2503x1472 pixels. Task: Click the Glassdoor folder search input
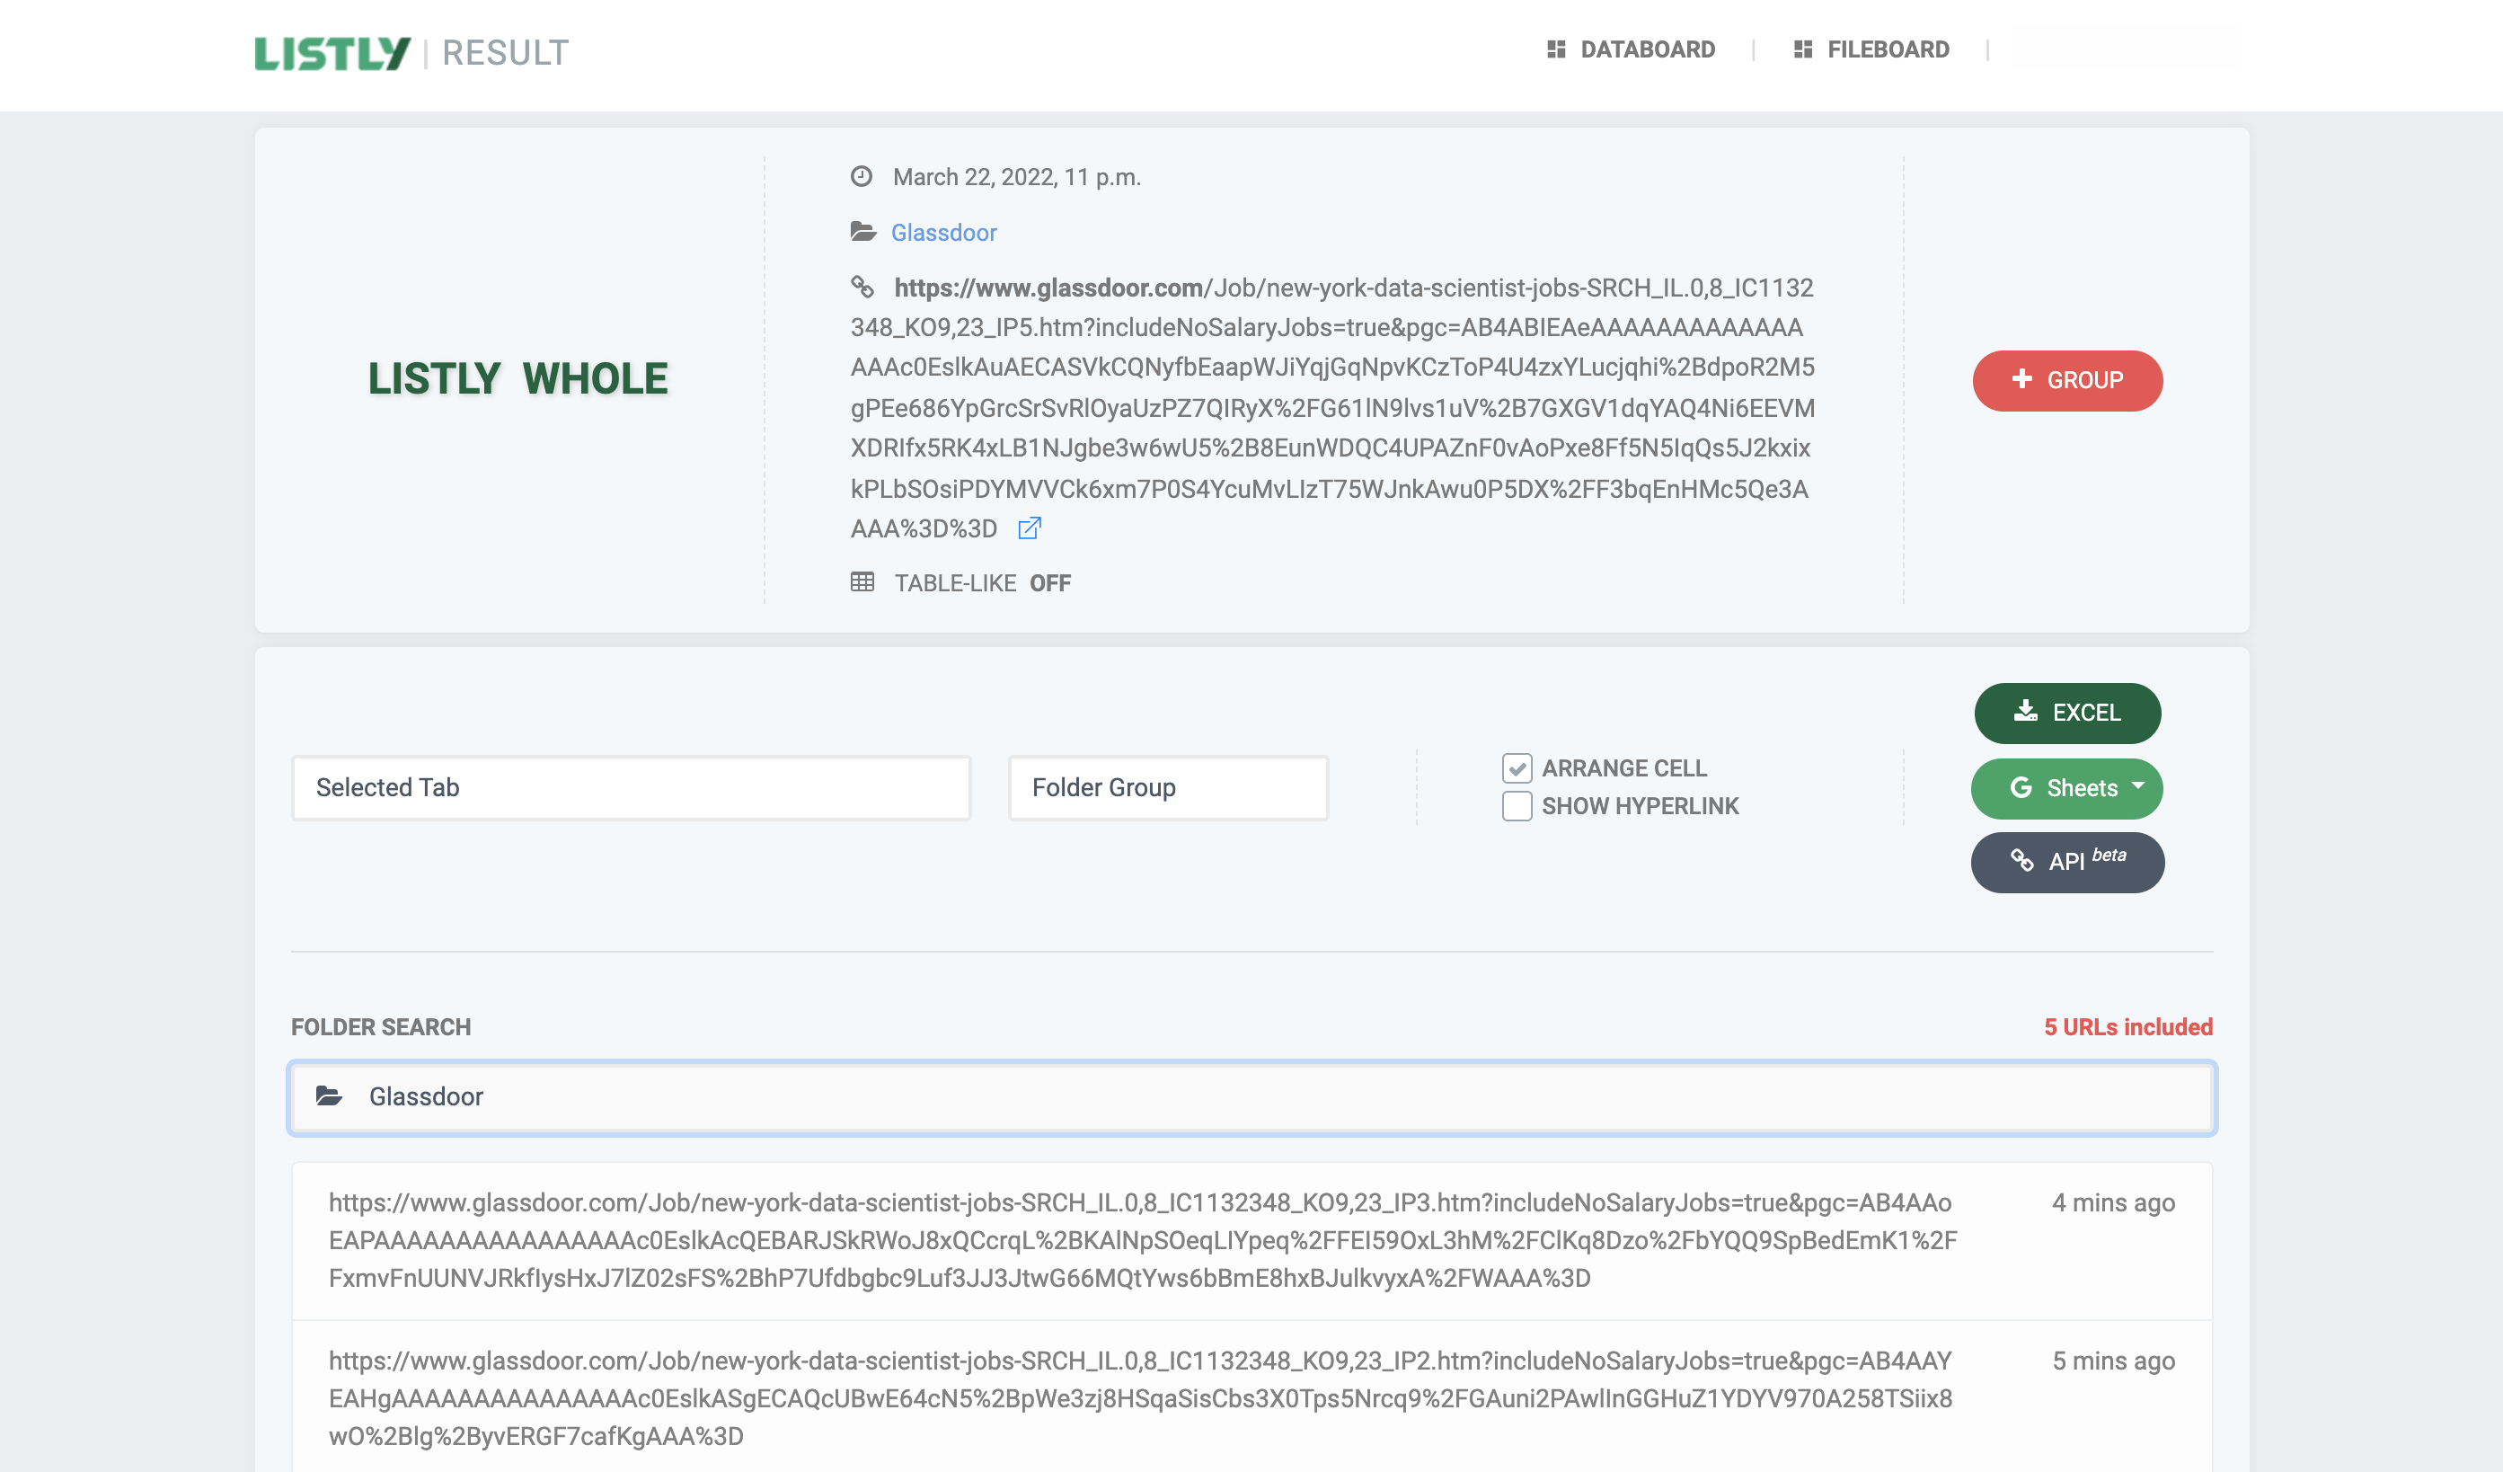[1251, 1096]
